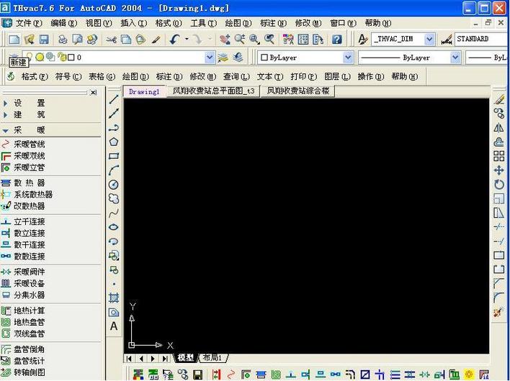This screenshot has width=510, height=381.
Task: Jump to first layout tab arrow
Action: point(129,358)
